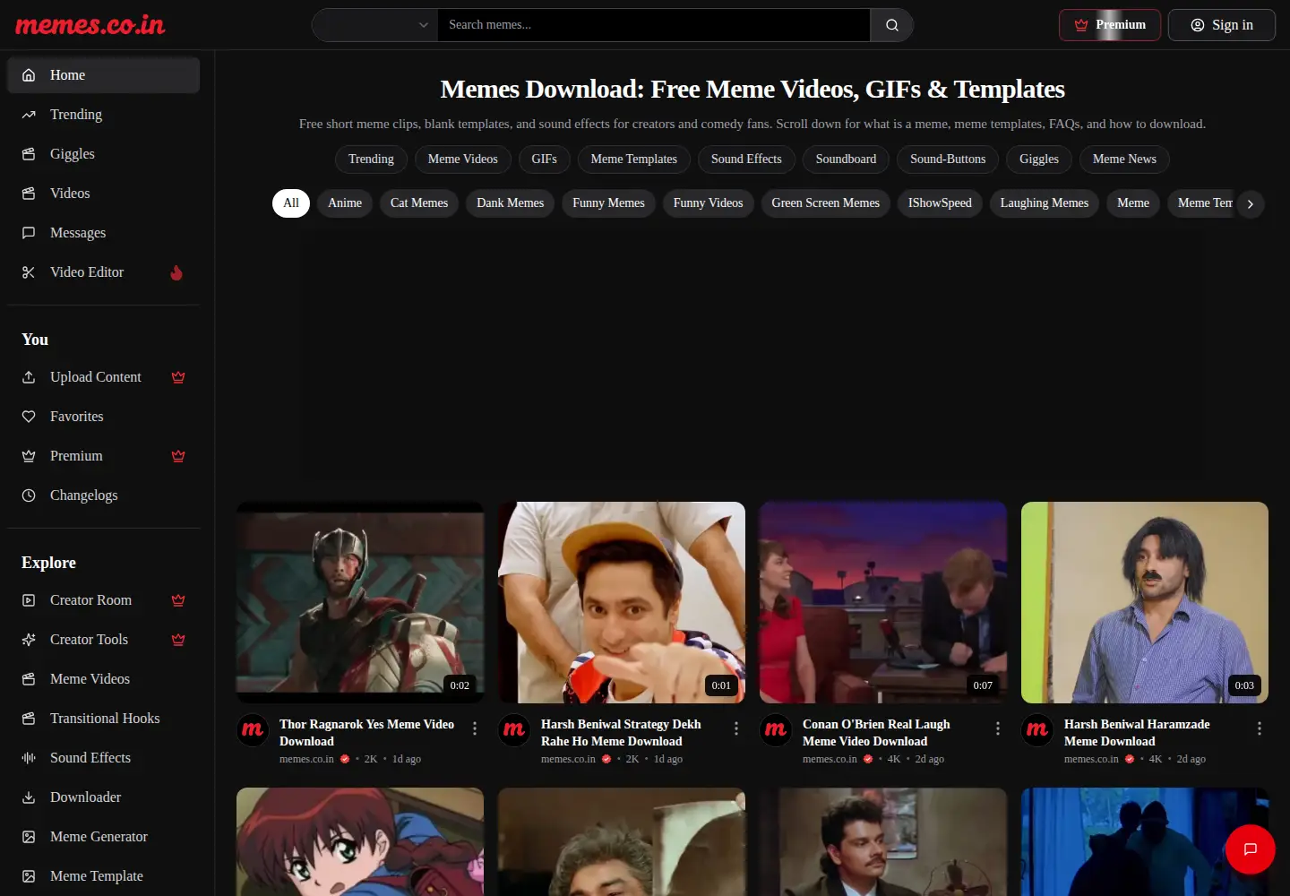Click channel avatar beside Thor Ragnarok video
1290x896 pixels.
pos(253,730)
